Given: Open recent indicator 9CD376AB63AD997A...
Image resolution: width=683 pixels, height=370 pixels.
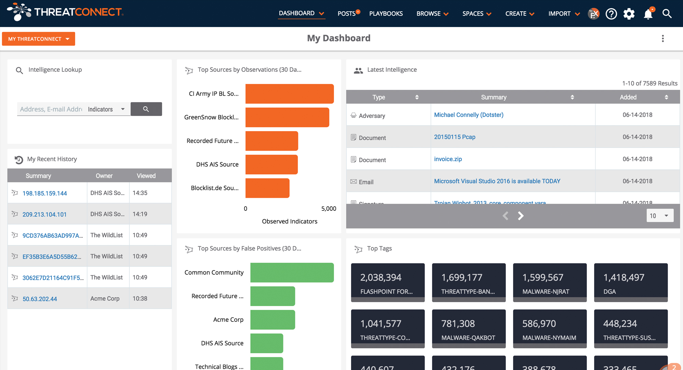Looking at the screenshot, I should [53, 235].
